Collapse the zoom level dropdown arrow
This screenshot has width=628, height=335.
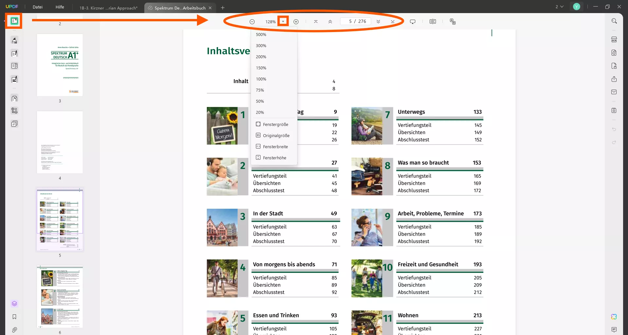[x=283, y=22]
